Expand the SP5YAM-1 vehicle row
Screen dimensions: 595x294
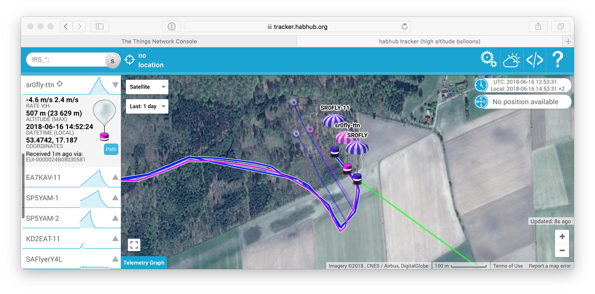[71, 198]
